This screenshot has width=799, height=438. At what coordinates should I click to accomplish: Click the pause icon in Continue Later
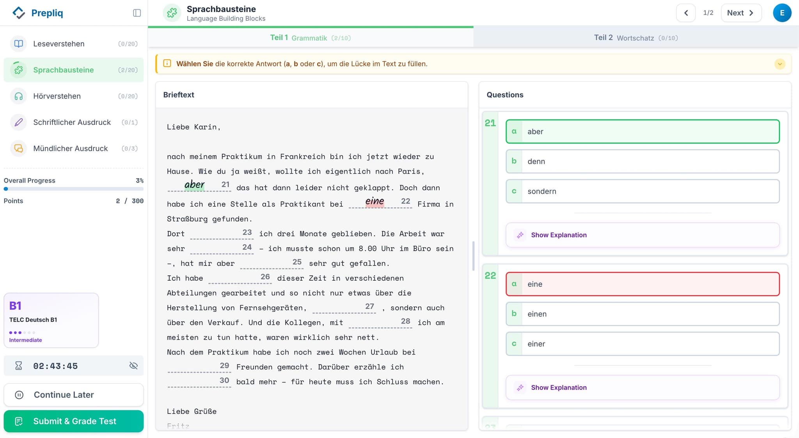(x=19, y=395)
